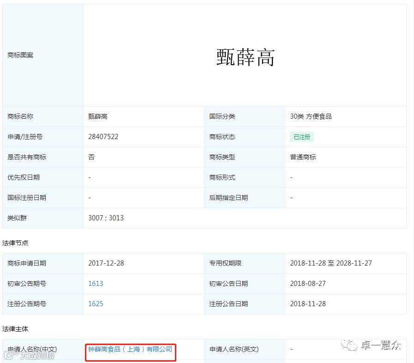Click the 甄薛高 trademark image

[x=246, y=57]
